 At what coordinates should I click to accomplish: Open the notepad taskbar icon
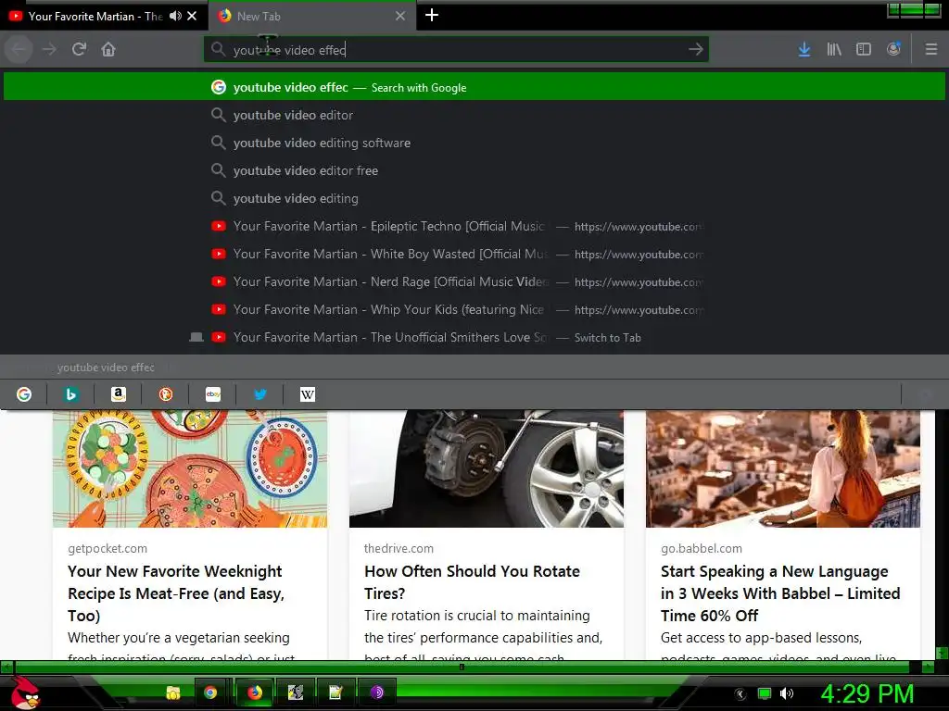click(x=335, y=692)
